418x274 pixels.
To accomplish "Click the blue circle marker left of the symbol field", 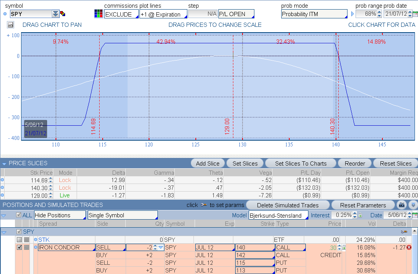I will [x=5, y=14].
